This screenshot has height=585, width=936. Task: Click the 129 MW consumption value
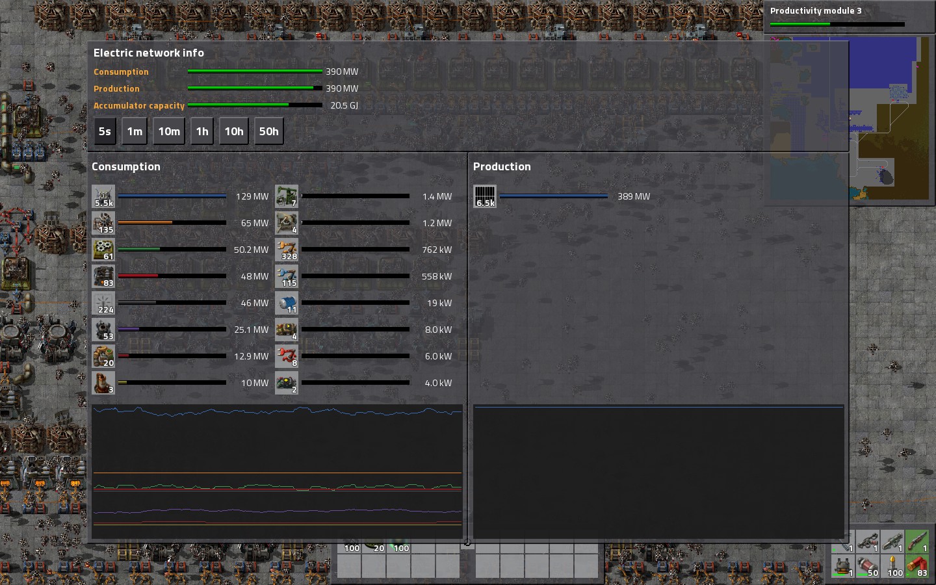click(252, 196)
